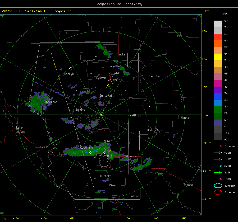
Task: Click the Hanna town label
Action: (x=185, y=118)
